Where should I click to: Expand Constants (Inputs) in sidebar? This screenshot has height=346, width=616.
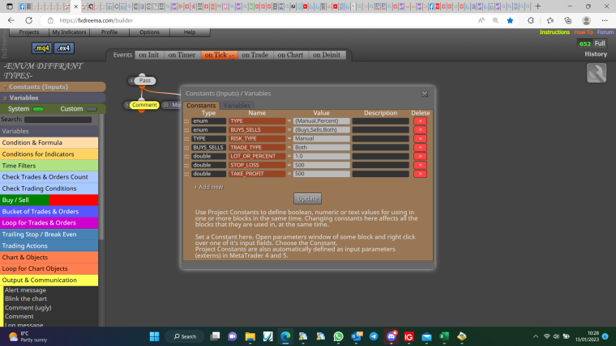click(x=53, y=87)
